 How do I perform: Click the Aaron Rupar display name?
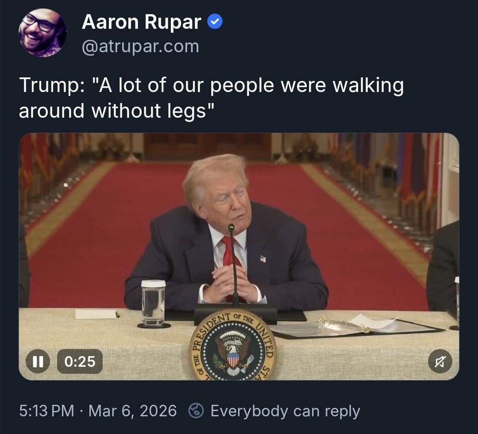142,22
